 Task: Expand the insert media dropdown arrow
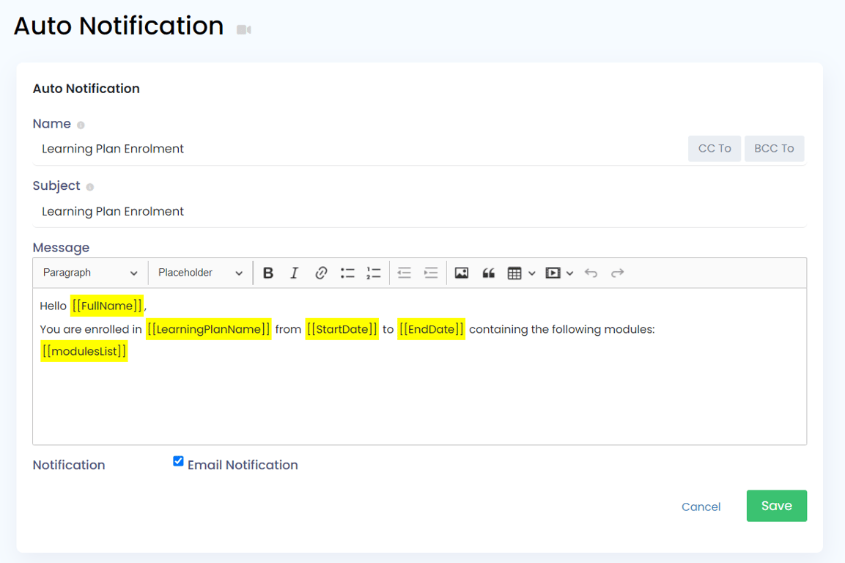click(x=569, y=273)
